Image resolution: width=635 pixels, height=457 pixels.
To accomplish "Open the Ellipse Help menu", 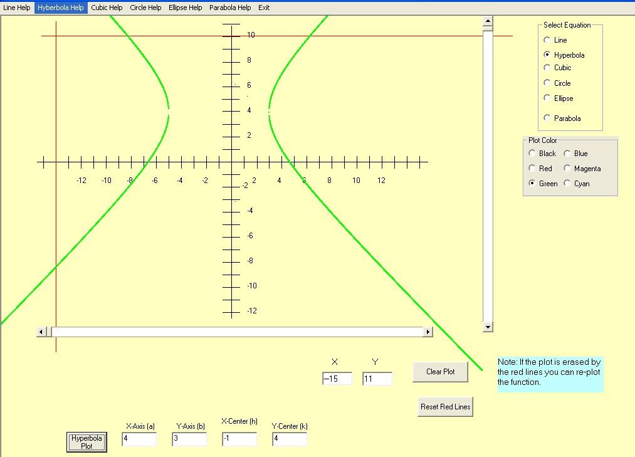I will 185,8.
